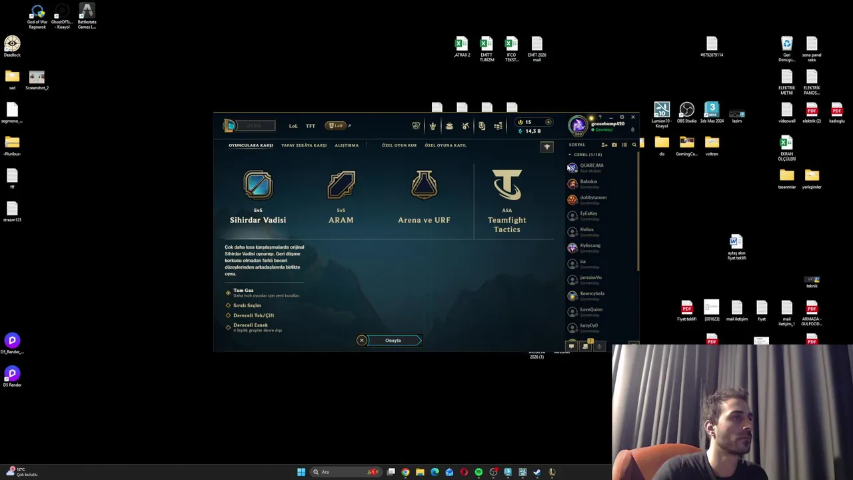Open Spotify from the taskbar
The width and height of the screenshot is (853, 480).
coord(478,472)
